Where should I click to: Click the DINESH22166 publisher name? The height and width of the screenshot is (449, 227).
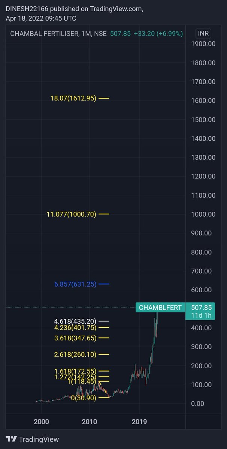27,9
